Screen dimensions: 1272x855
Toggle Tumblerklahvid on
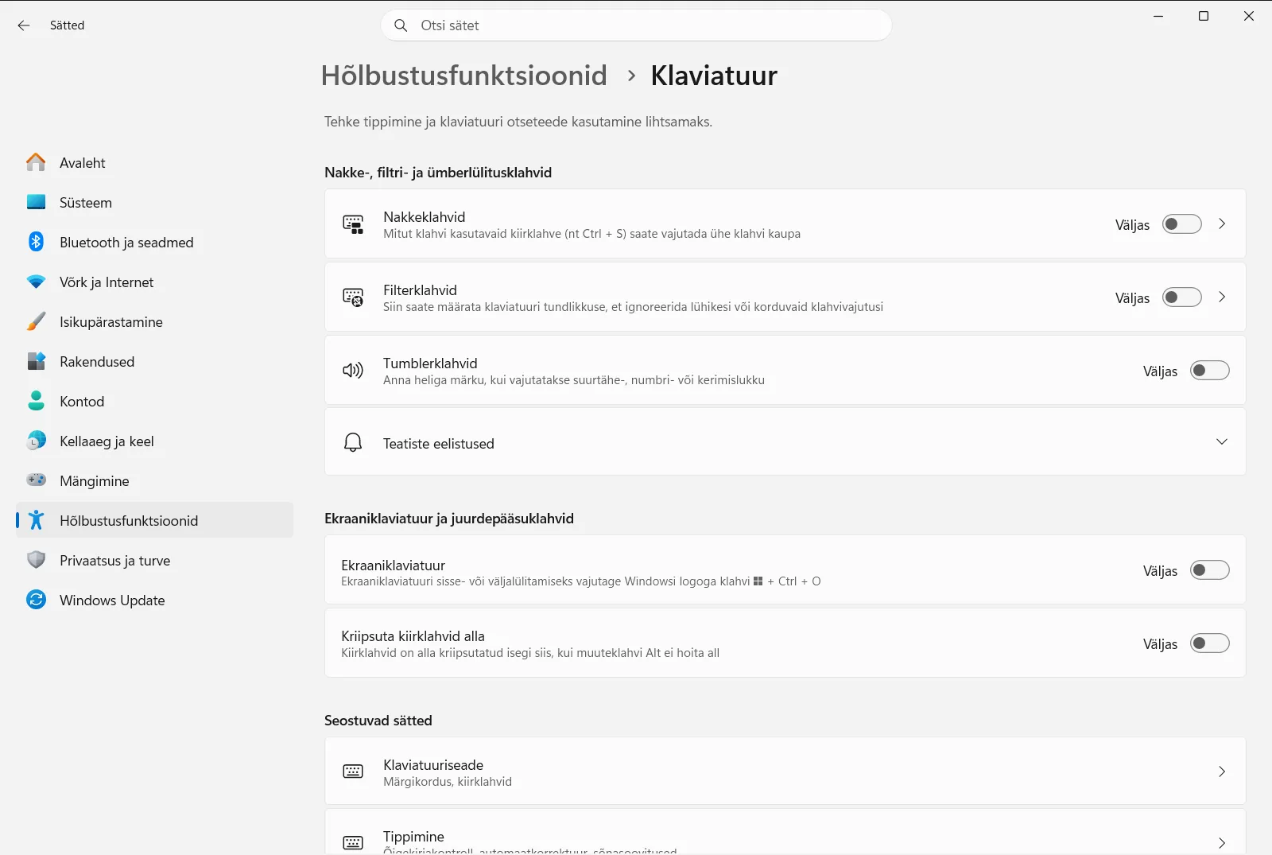tap(1209, 371)
